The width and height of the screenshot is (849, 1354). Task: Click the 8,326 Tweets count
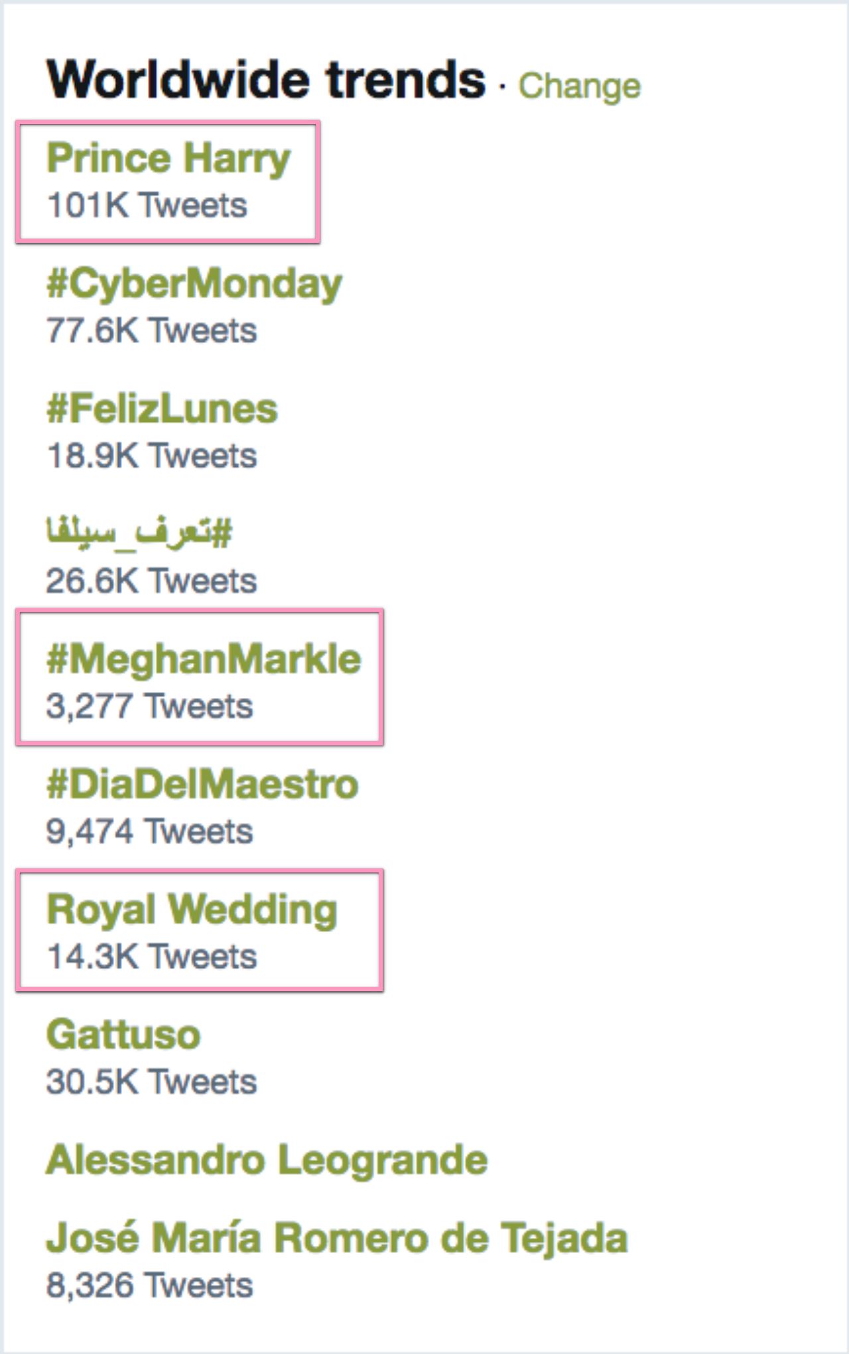[x=149, y=1286]
